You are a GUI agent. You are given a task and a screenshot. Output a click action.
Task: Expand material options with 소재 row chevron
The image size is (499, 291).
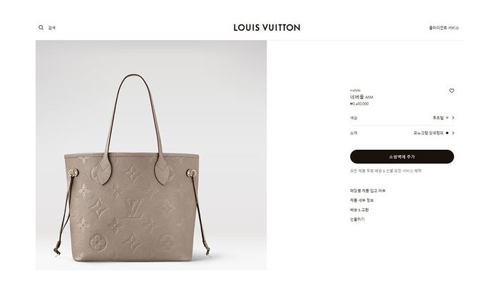click(453, 133)
